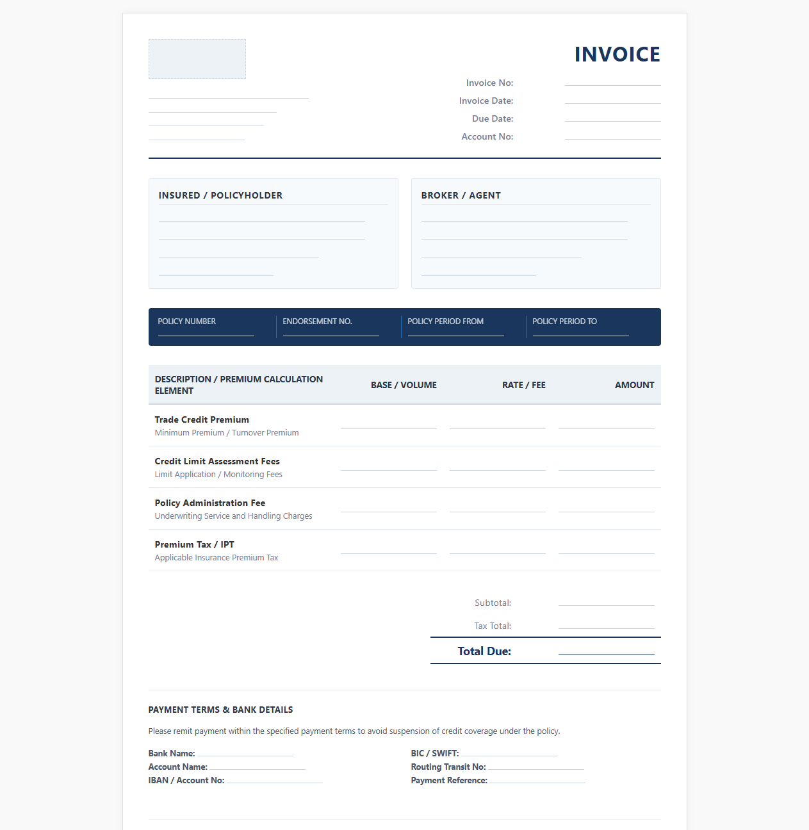Select the blank line after Routing Transit No:
809x830 pixels.
(x=536, y=767)
